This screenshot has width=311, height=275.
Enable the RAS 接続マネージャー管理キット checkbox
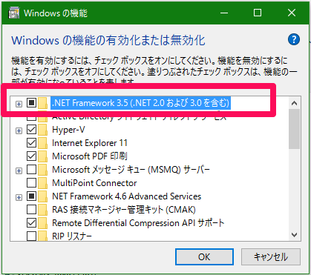(x=31, y=210)
